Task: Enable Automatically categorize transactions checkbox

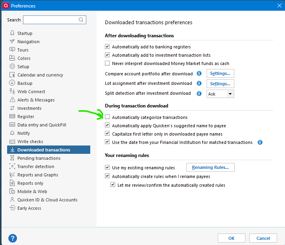Action: click(x=107, y=117)
